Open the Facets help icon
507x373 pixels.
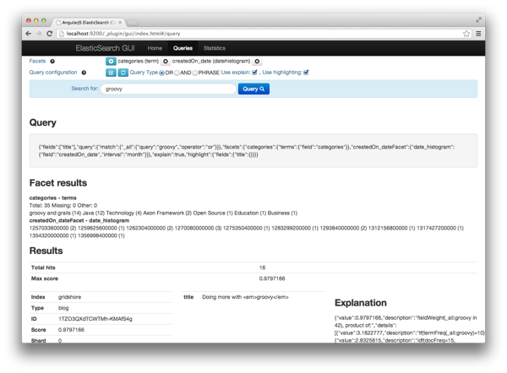52,62
